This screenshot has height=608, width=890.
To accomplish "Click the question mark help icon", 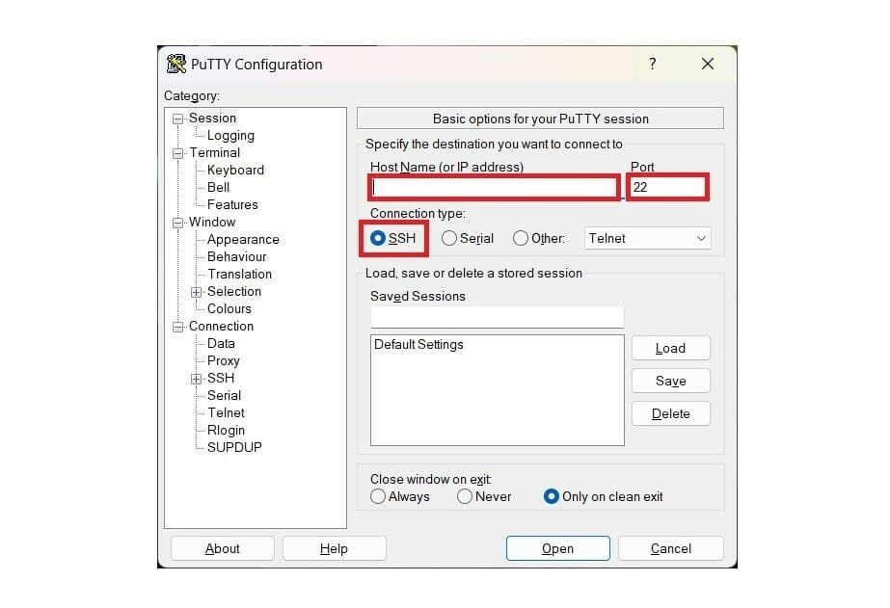I will 652,64.
